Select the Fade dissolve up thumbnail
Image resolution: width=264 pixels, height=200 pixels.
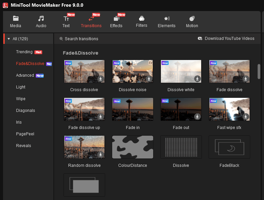click(84, 109)
